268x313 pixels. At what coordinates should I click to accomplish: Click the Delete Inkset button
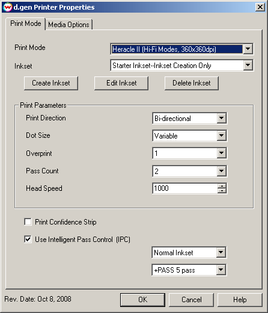click(192, 83)
